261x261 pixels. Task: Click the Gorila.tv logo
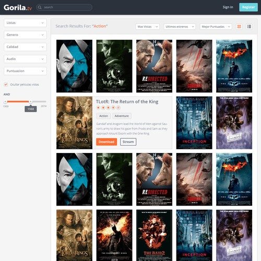tap(18, 7)
